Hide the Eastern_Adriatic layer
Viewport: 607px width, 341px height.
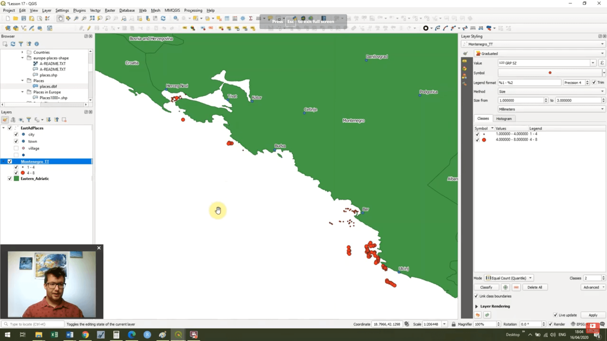click(10, 179)
